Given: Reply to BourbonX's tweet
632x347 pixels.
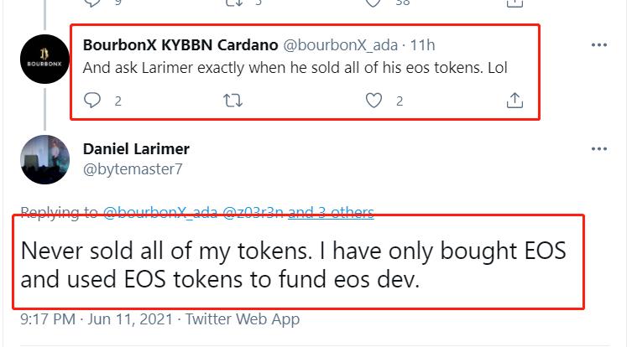Looking at the screenshot, I should pyautogui.click(x=94, y=101).
